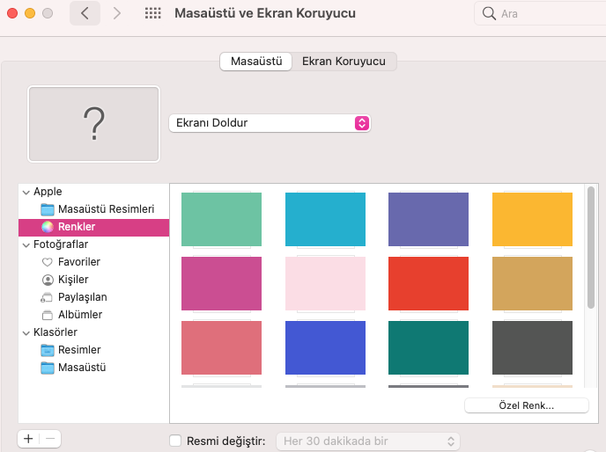Image resolution: width=606 pixels, height=452 pixels.
Task: Select Masaüstü Resimleri folder in sidebar
Action: pyautogui.click(x=106, y=209)
